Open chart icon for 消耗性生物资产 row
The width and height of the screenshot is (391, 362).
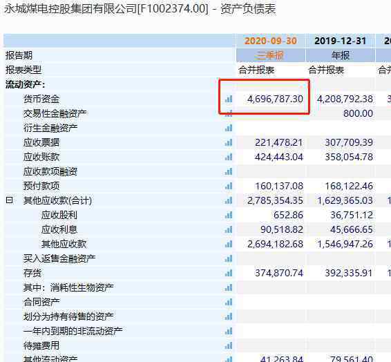(229, 287)
